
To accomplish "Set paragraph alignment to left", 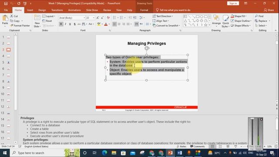I will pos(115,24).
